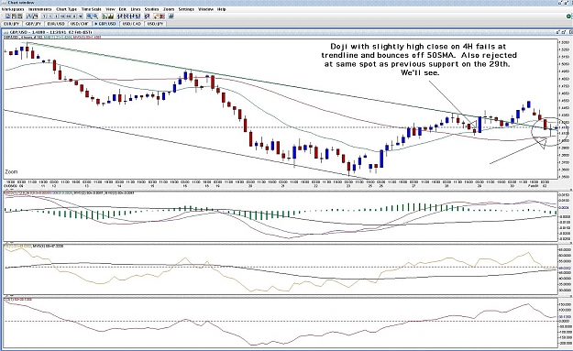Select the first time-scale button labeled 1
The width and height of the screenshot is (573, 351).
44,16
